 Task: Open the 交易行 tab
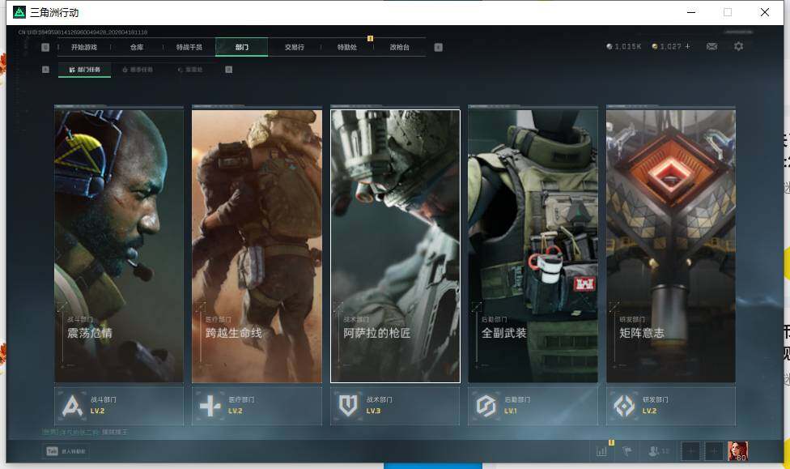click(x=294, y=47)
